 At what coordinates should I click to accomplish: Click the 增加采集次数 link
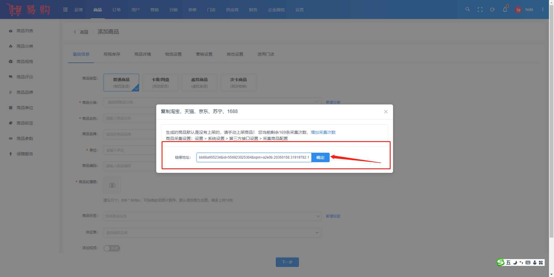point(323,132)
